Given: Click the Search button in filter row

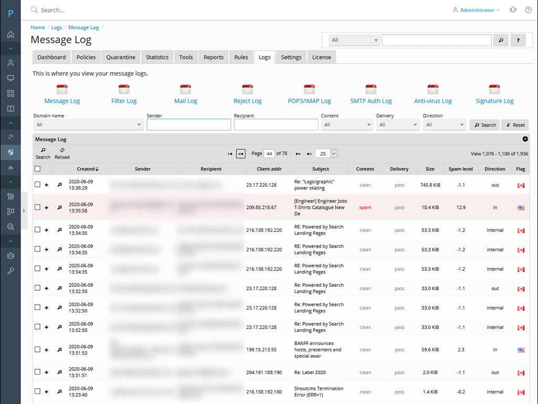Looking at the screenshot, I should point(485,125).
